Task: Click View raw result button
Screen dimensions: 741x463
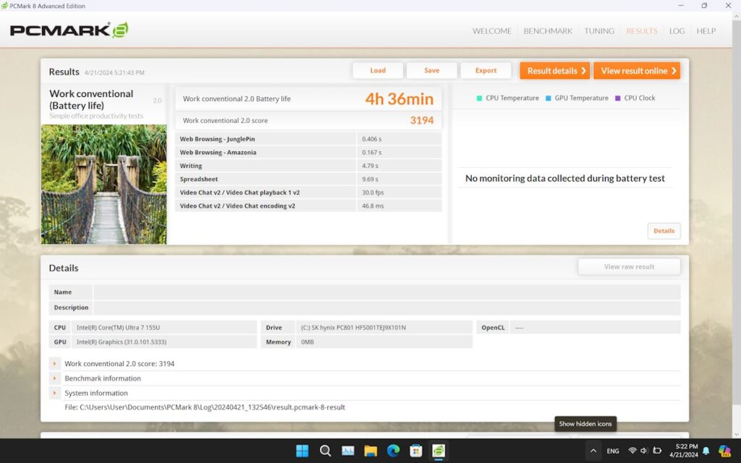Action: [629, 267]
